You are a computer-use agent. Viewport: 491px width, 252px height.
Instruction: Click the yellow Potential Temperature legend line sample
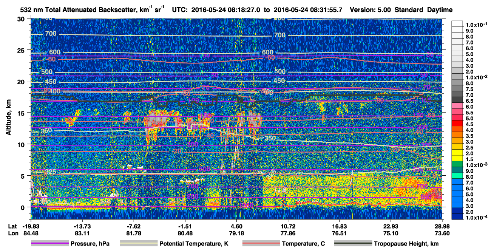pos(138,244)
